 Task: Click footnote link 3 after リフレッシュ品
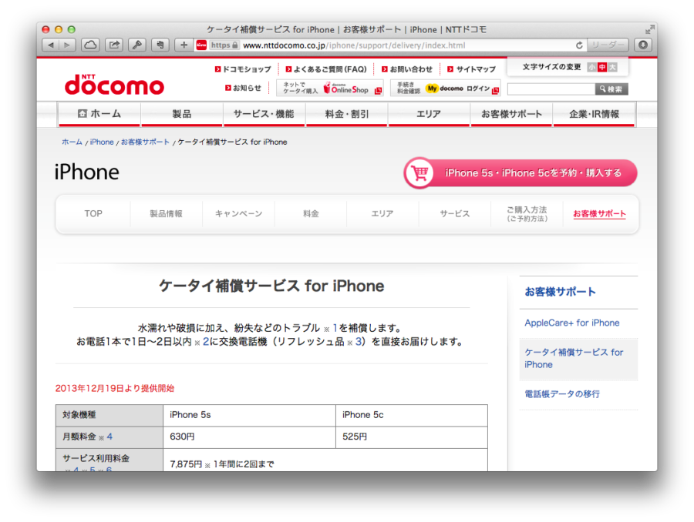[x=359, y=342]
